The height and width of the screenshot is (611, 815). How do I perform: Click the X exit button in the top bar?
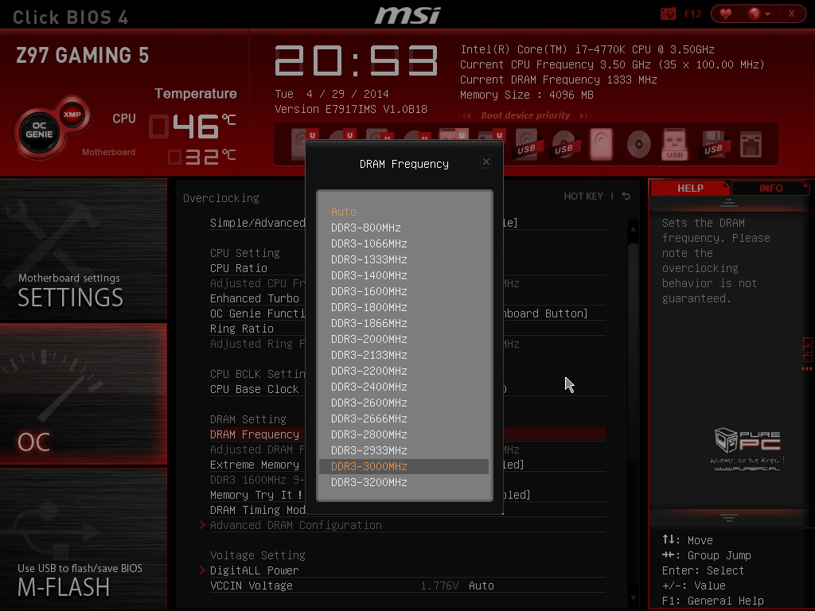(791, 14)
